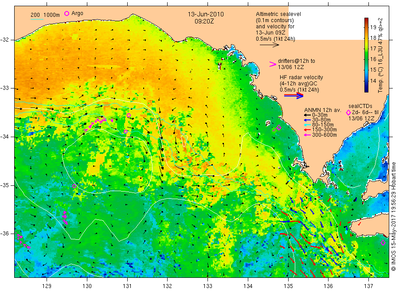Click the magenta Argo circle in the legend
The height and width of the screenshot is (292, 399).
point(66,13)
